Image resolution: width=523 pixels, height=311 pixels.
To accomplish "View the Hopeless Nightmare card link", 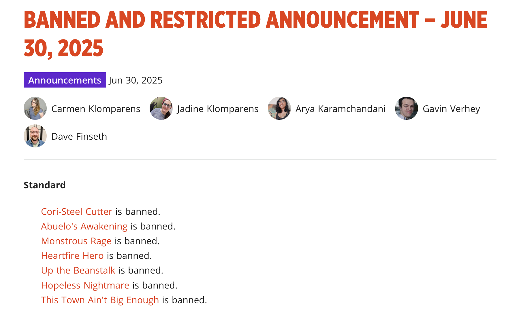I will pyautogui.click(x=85, y=285).
